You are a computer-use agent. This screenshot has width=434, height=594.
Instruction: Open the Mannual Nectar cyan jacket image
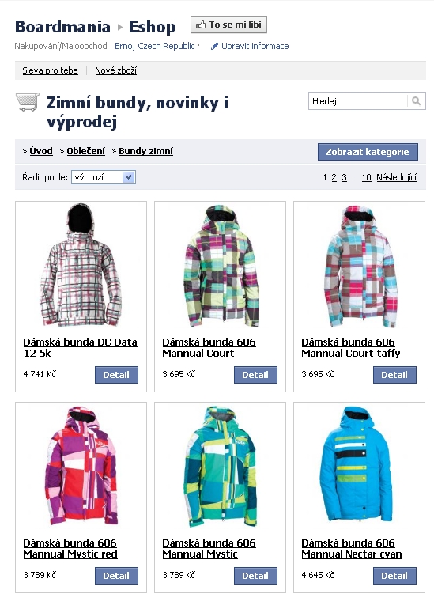[356, 464]
